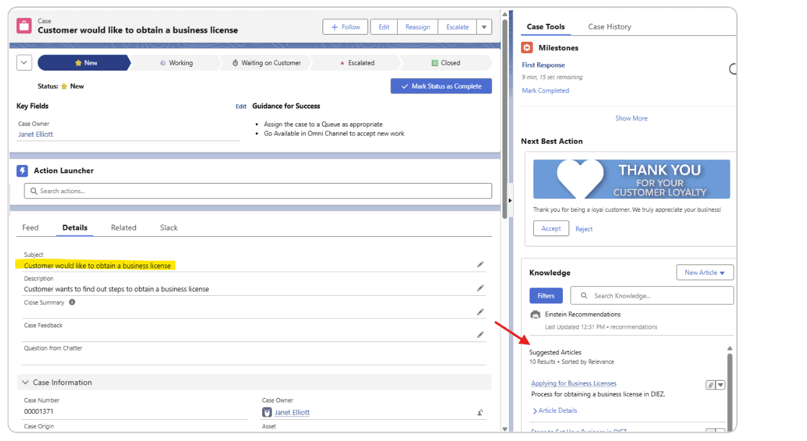Click the Follow button
This screenshot has width=807, height=441.
[345, 27]
